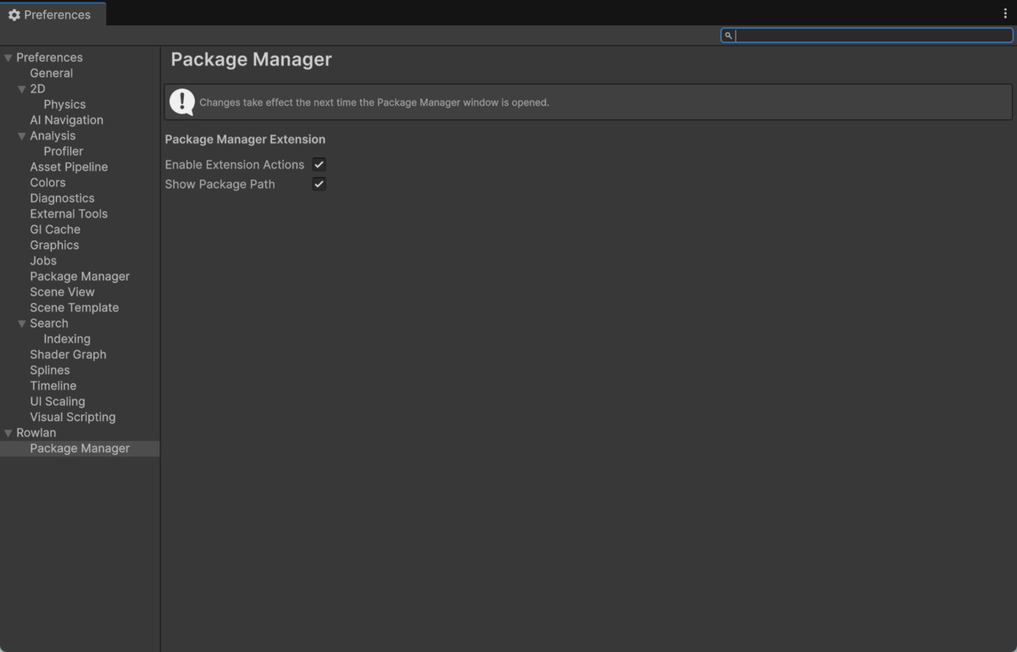Click into the search input field
This screenshot has height=652, width=1017.
(864, 35)
